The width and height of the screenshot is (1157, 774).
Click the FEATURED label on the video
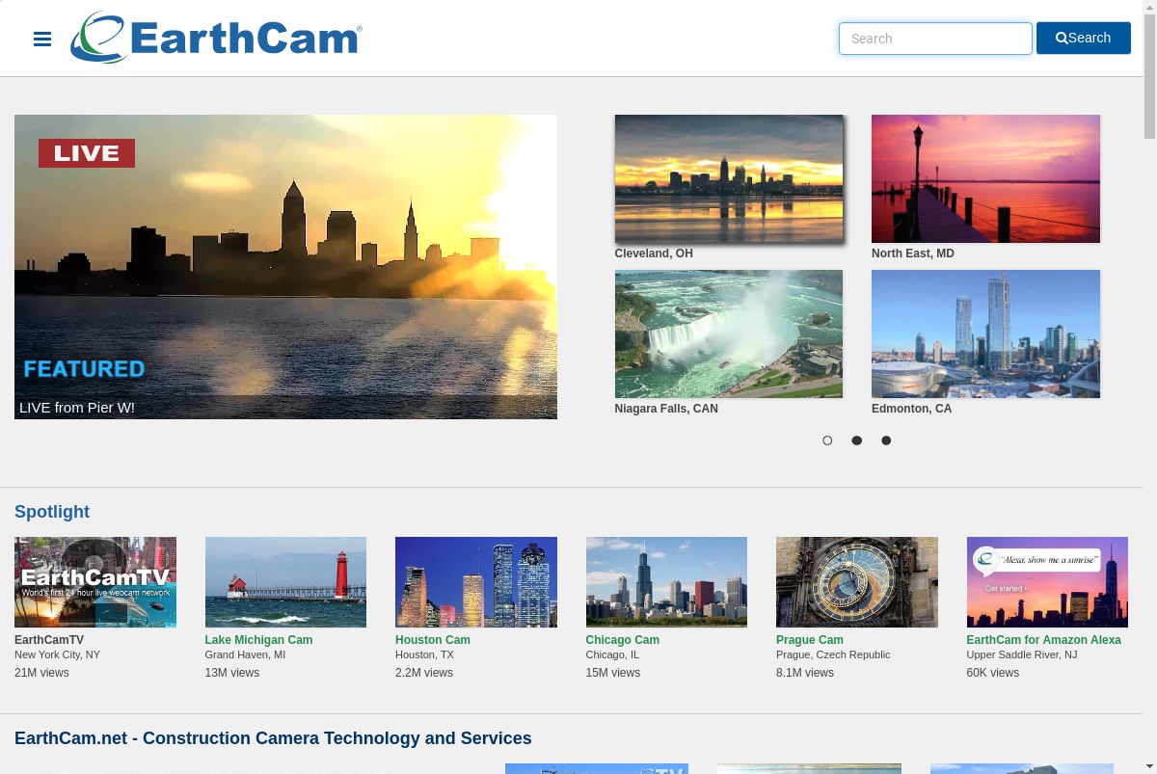pos(84,368)
